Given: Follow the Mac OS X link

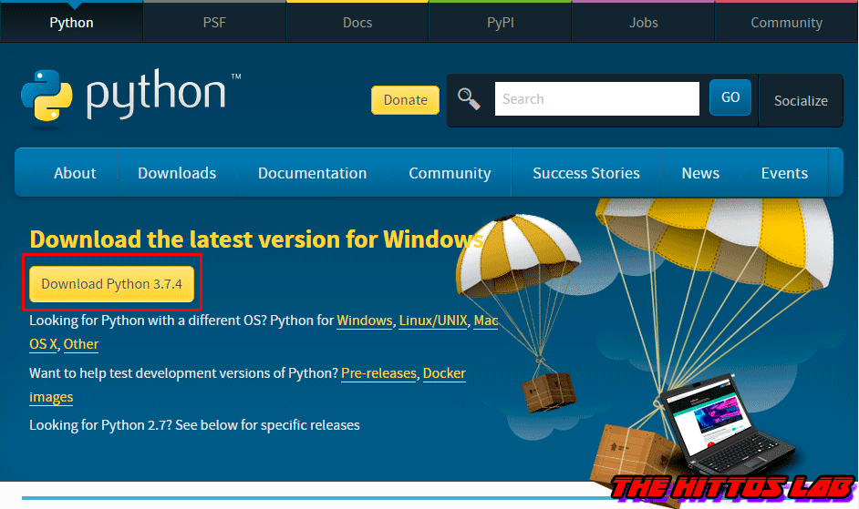Looking at the screenshot, I should click(x=486, y=321).
